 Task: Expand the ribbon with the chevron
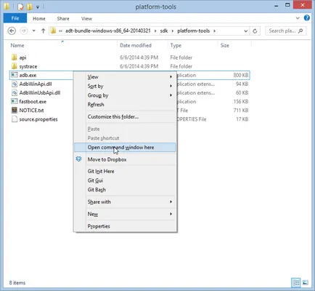298,18
